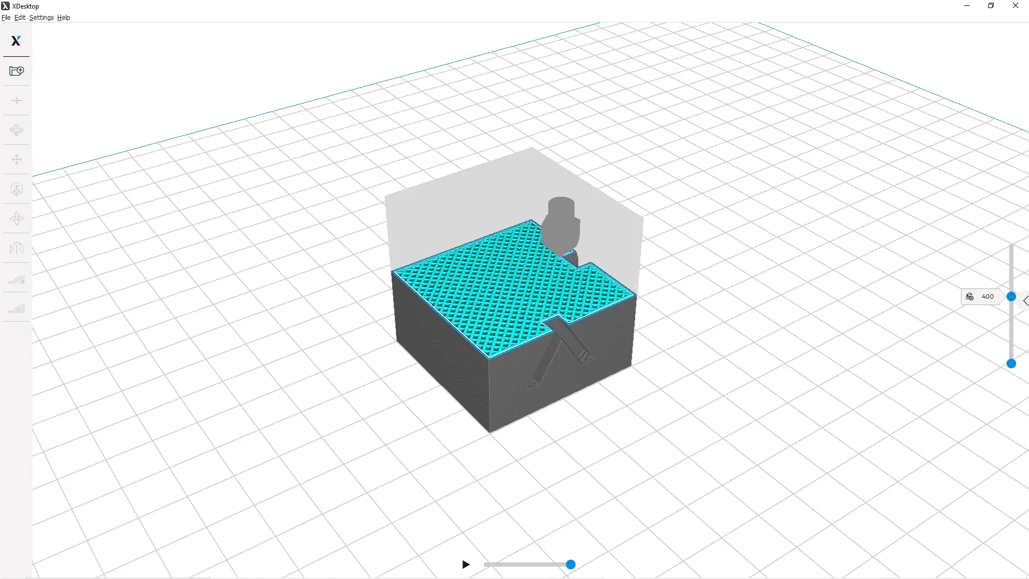Click the upper layer slider handle
The height and width of the screenshot is (579, 1029).
tap(1011, 296)
